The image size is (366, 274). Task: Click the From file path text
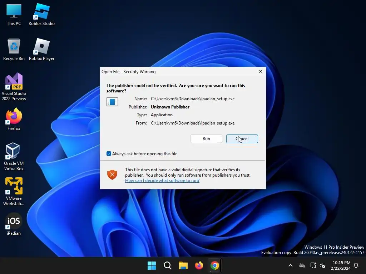pos(193,123)
